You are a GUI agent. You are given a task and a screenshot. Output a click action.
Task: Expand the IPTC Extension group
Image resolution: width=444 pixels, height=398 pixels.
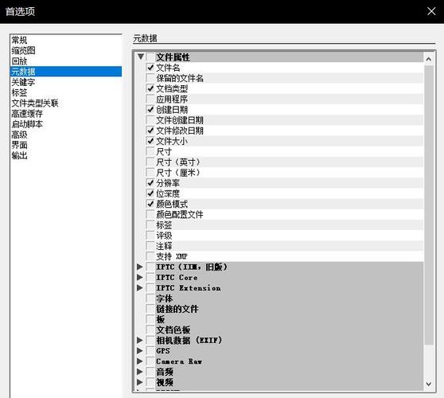pos(139,288)
